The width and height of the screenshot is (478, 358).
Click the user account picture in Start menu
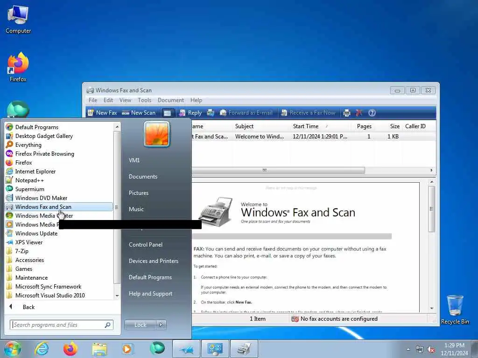point(157,134)
